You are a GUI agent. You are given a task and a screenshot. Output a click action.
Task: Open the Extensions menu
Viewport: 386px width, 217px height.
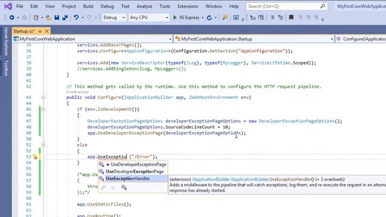pyautogui.click(x=188, y=7)
